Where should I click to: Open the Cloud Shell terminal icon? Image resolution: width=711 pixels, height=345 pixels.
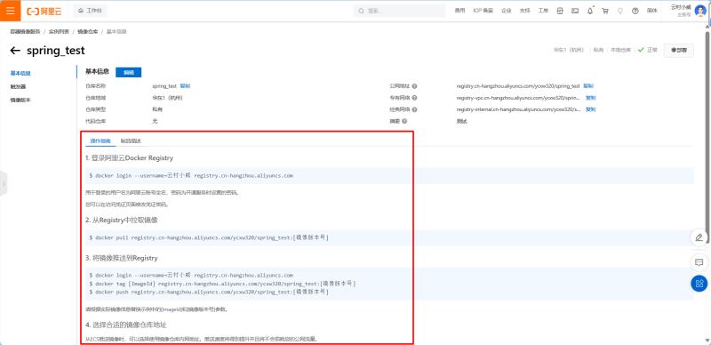(x=575, y=11)
